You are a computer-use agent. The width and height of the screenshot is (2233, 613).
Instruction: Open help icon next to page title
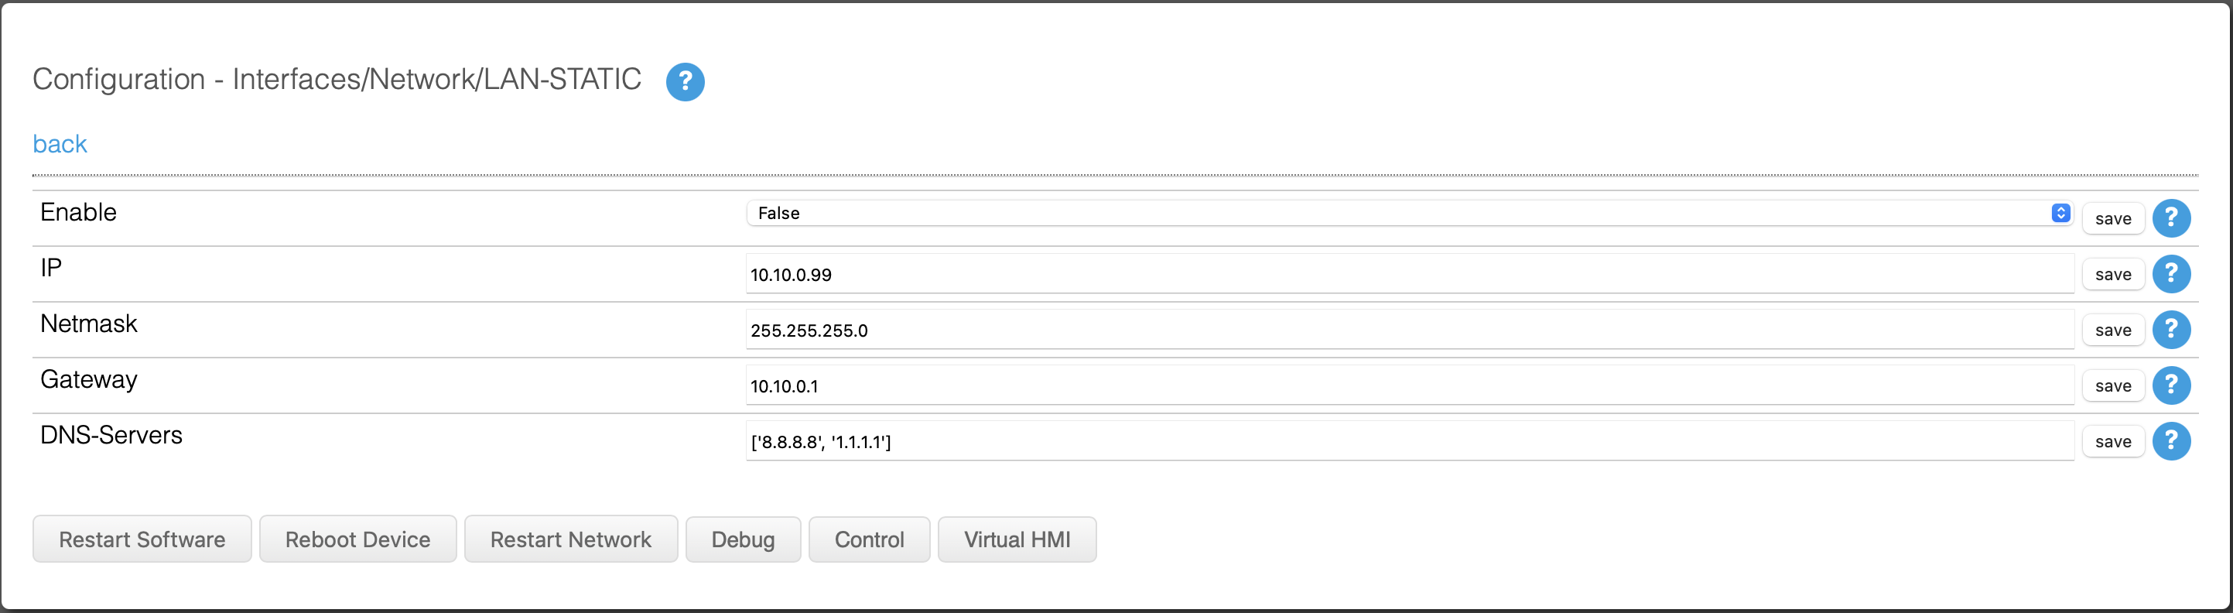tap(685, 81)
